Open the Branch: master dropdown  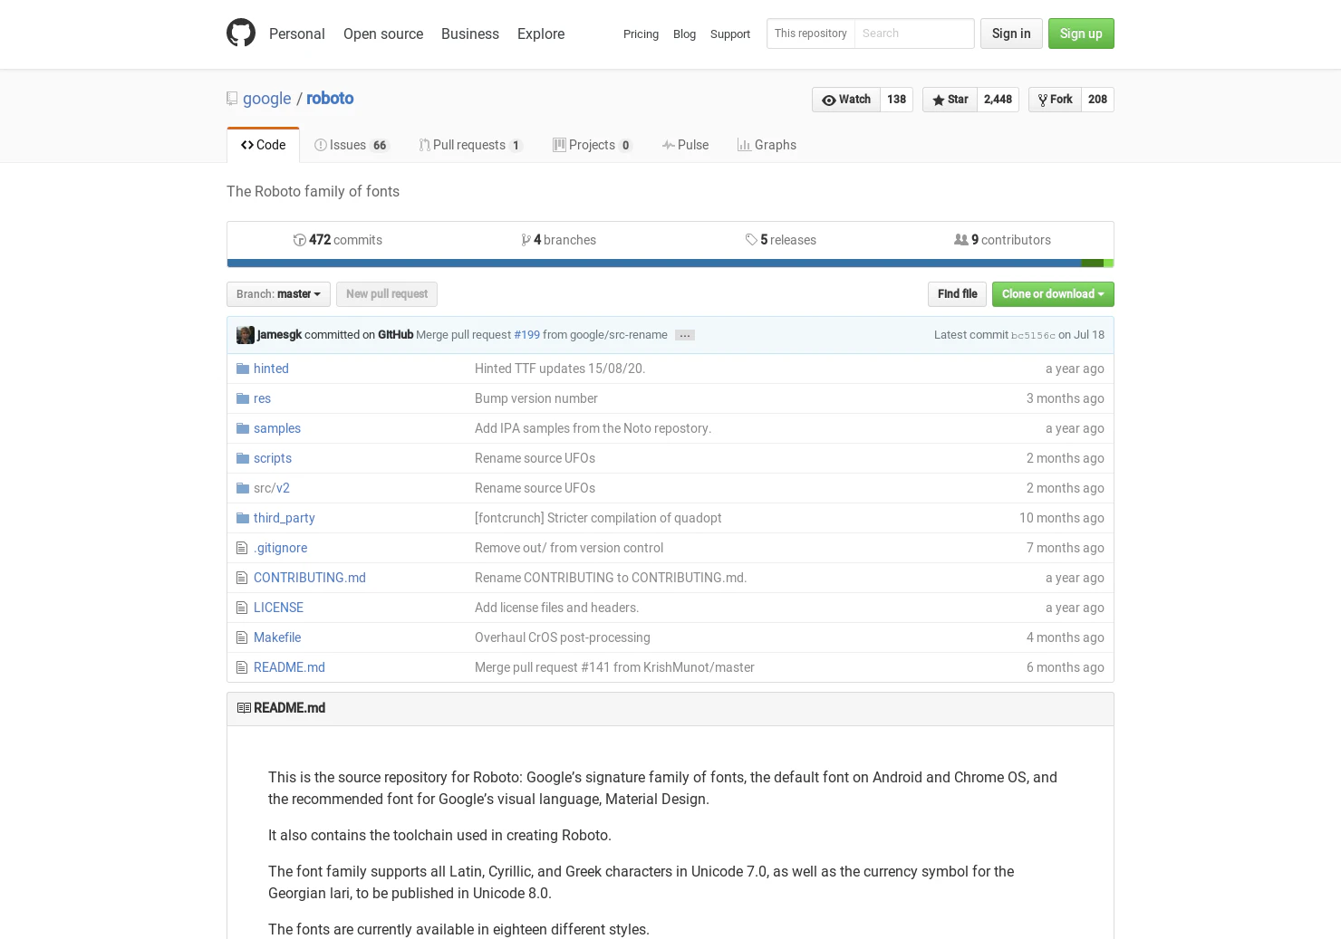pos(278,294)
